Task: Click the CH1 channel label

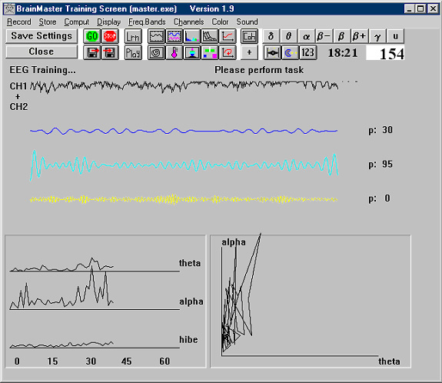Action: point(18,86)
